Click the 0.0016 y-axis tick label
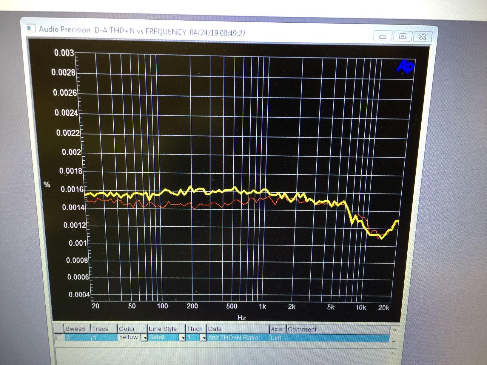Screen dimensions: 487x365 click(72, 189)
